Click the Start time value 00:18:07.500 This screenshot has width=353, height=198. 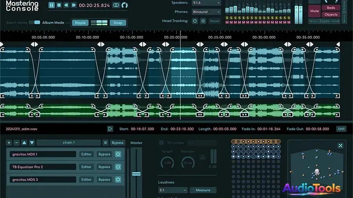click(142, 129)
